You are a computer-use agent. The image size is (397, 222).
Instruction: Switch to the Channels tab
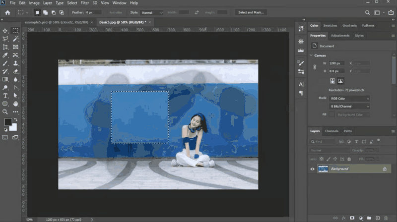tap(331, 131)
